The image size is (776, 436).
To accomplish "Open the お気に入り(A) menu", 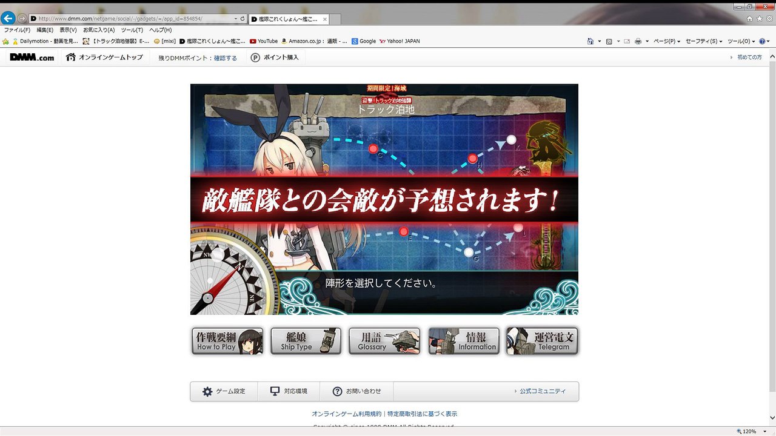I will point(99,30).
